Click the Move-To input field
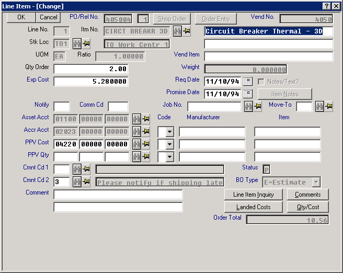 [x=304, y=107]
